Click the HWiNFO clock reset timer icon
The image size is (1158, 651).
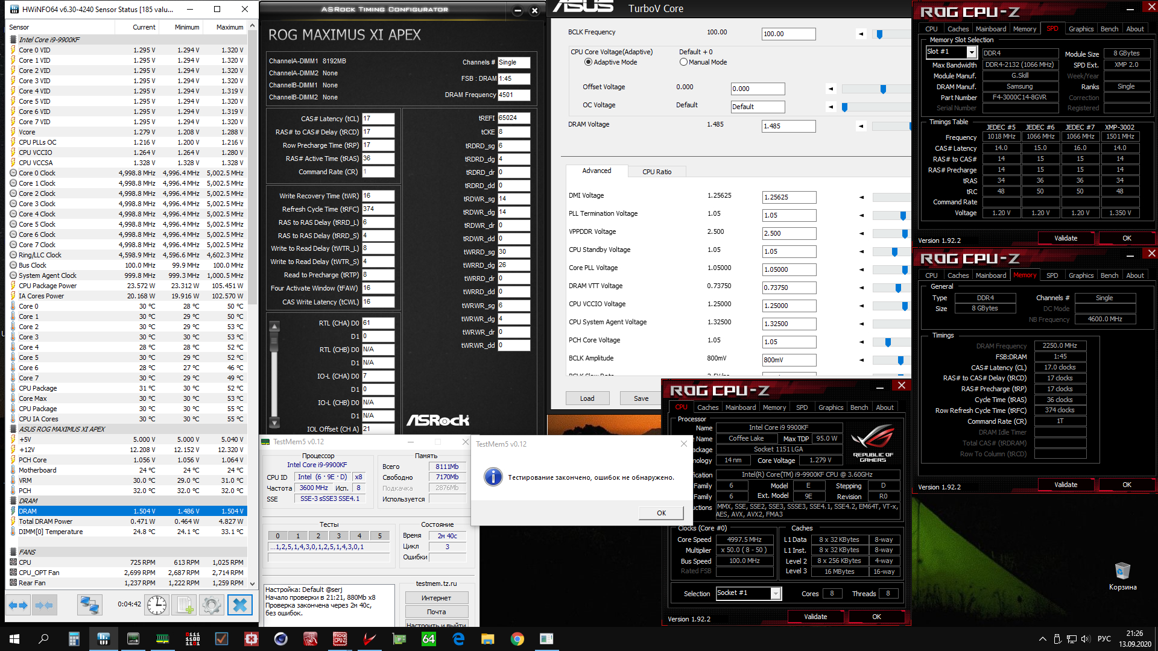157,605
